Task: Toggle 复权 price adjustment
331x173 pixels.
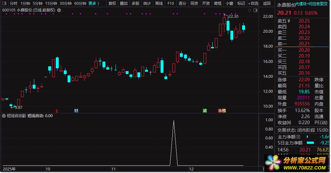Action: [112, 3]
